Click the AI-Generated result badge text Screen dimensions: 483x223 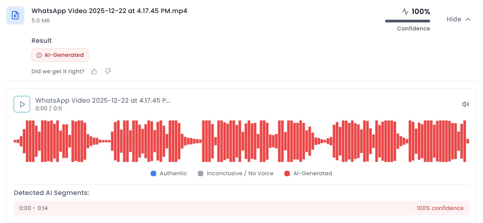64,55
